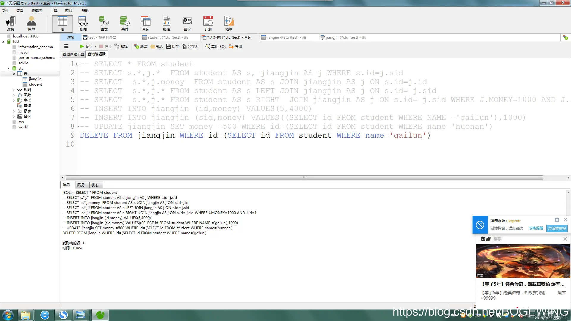
Task: Click 忽略提醒 link in popup
Action: tap(536, 228)
